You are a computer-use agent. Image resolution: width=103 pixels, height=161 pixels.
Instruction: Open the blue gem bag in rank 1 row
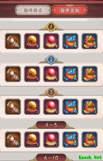pos(71,41)
